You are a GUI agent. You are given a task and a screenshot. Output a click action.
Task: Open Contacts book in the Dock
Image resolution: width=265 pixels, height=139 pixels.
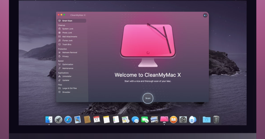pyautogui.click(x=87, y=120)
